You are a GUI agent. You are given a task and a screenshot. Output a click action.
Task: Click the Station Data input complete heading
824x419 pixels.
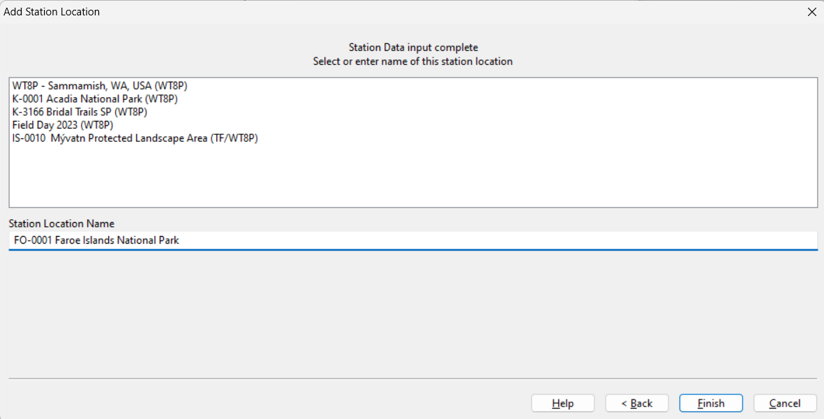413,47
